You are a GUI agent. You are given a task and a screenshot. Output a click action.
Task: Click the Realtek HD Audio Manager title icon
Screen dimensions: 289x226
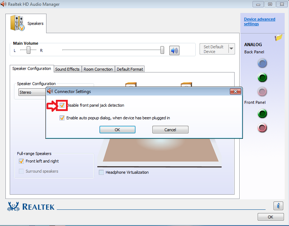[3, 4]
